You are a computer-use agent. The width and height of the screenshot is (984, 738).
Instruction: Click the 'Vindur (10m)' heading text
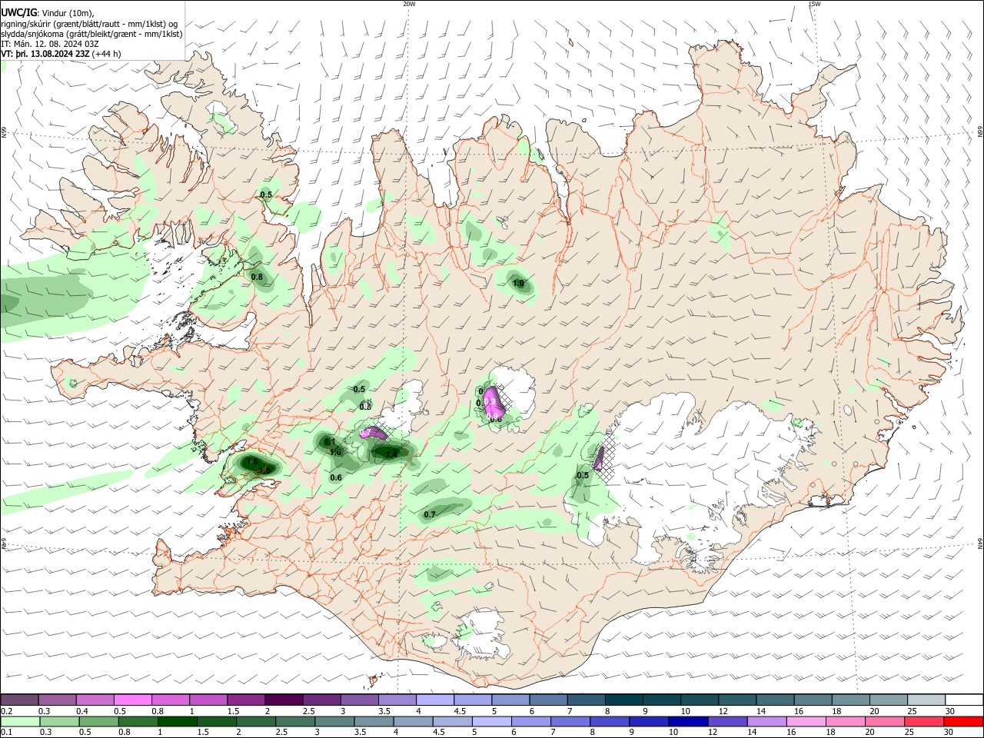tap(68, 13)
